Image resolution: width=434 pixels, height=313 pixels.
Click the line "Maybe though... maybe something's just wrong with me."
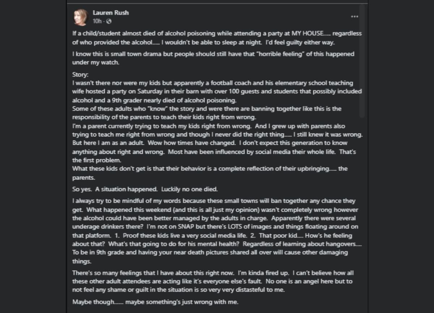[156, 301]
